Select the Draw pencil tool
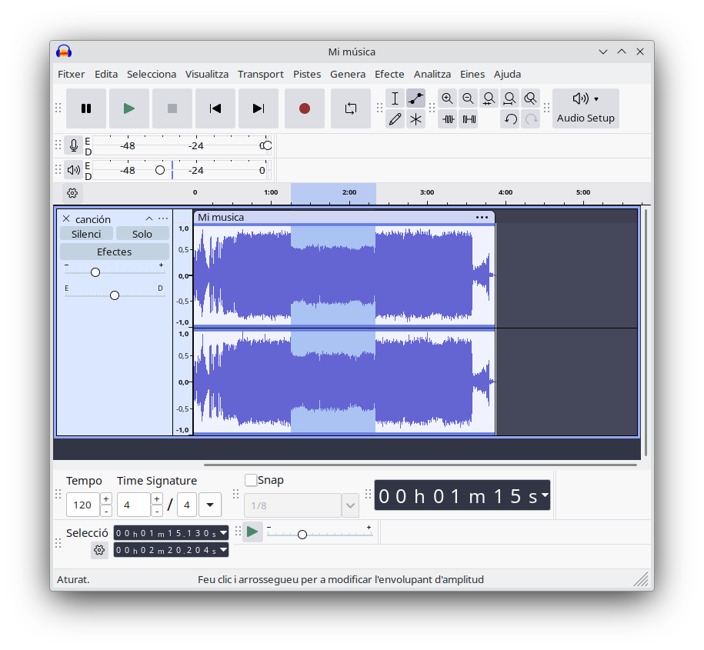 tap(395, 119)
